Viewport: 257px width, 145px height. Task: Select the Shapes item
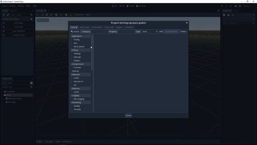tap(77, 60)
